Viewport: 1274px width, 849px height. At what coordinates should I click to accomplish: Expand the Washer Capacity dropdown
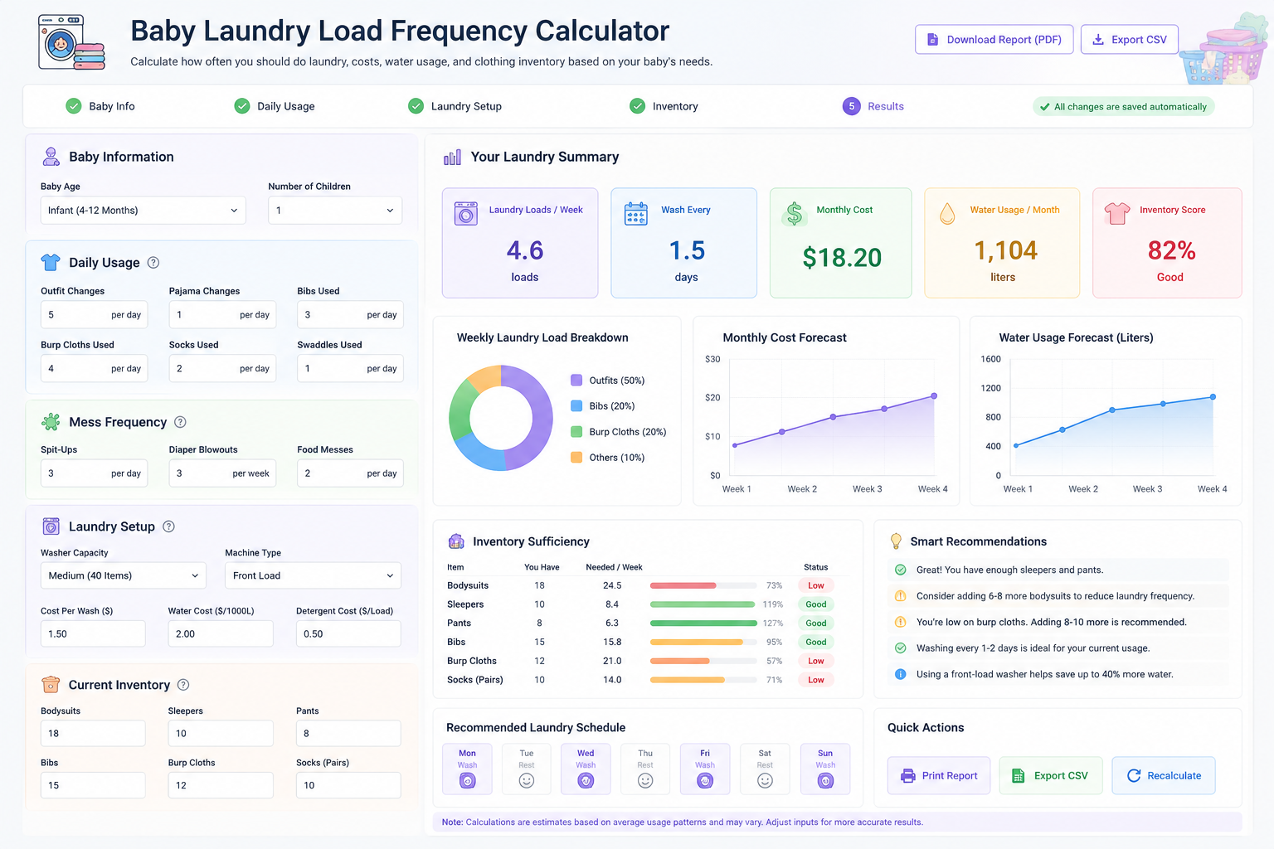click(x=124, y=575)
